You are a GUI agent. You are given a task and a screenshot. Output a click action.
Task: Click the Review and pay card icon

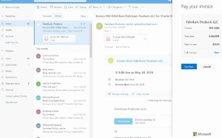[109, 94]
